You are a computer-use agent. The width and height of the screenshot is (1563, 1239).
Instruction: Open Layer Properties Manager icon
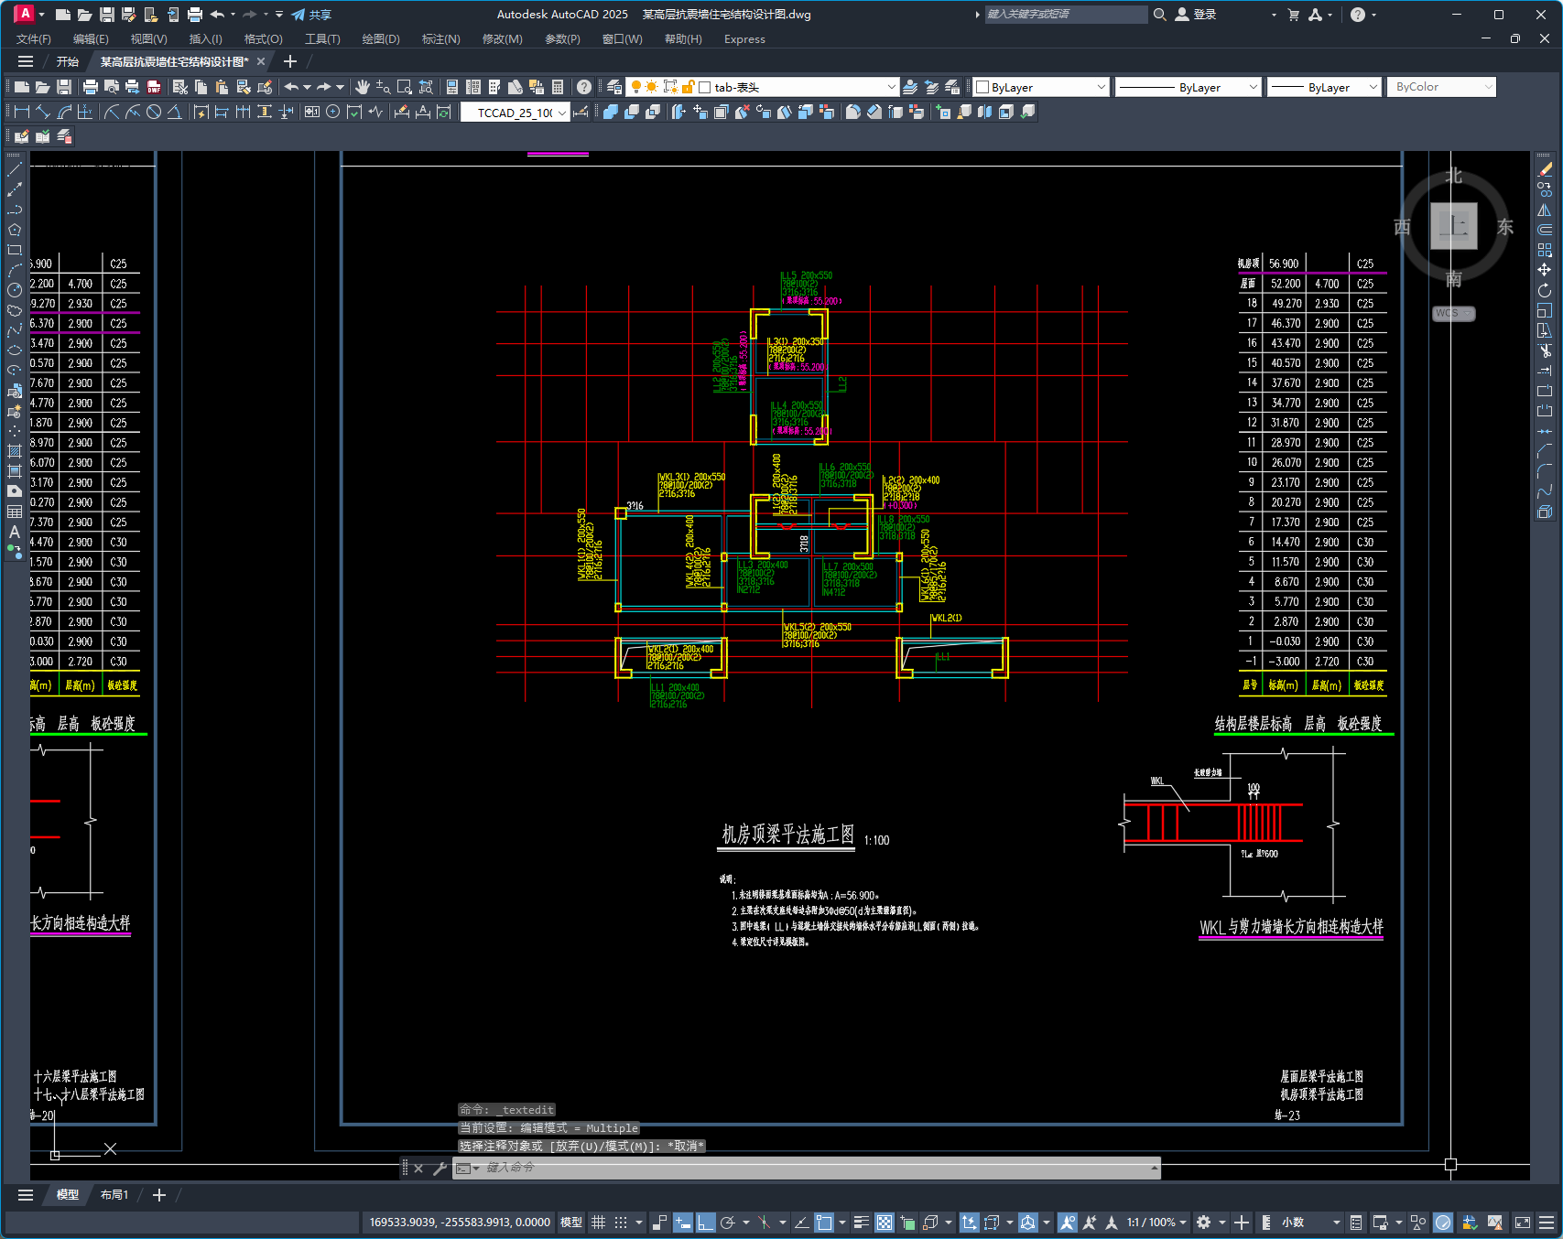tap(614, 87)
